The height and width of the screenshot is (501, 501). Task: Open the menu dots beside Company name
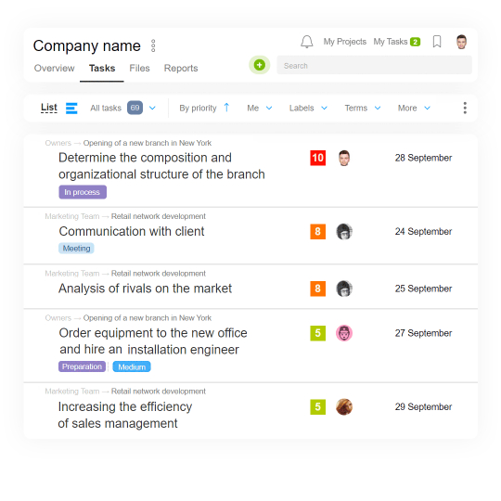point(153,45)
